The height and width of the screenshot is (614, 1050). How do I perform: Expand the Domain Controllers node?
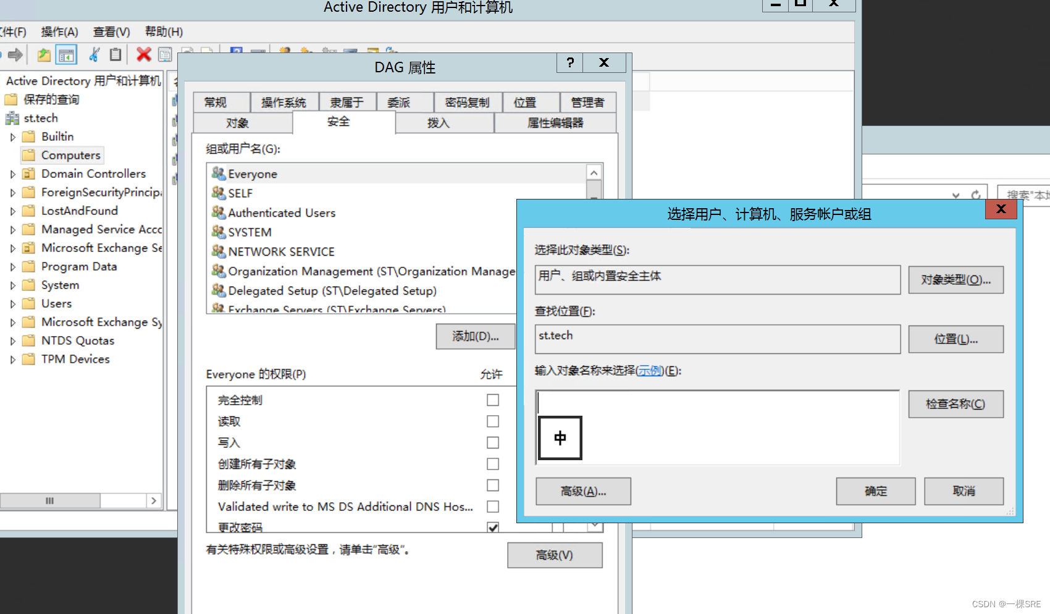pyautogui.click(x=13, y=174)
